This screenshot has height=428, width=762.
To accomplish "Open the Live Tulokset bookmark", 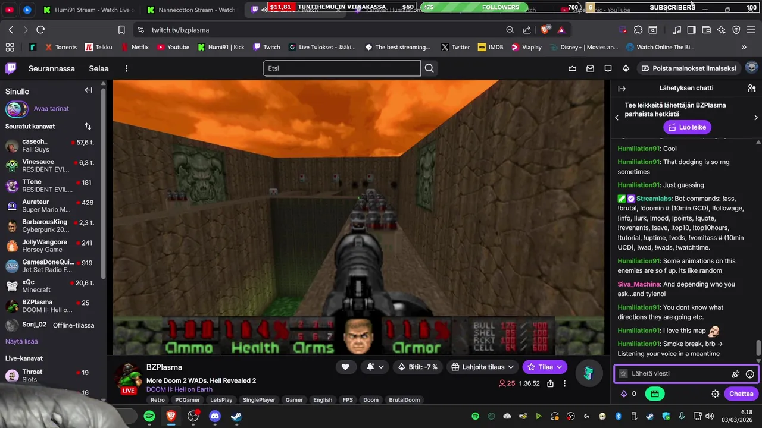I will [x=322, y=47].
